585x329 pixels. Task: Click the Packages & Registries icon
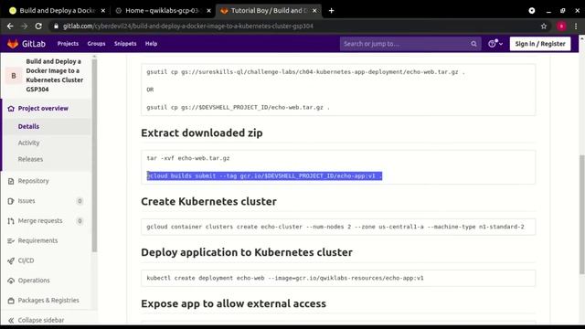coord(11,301)
